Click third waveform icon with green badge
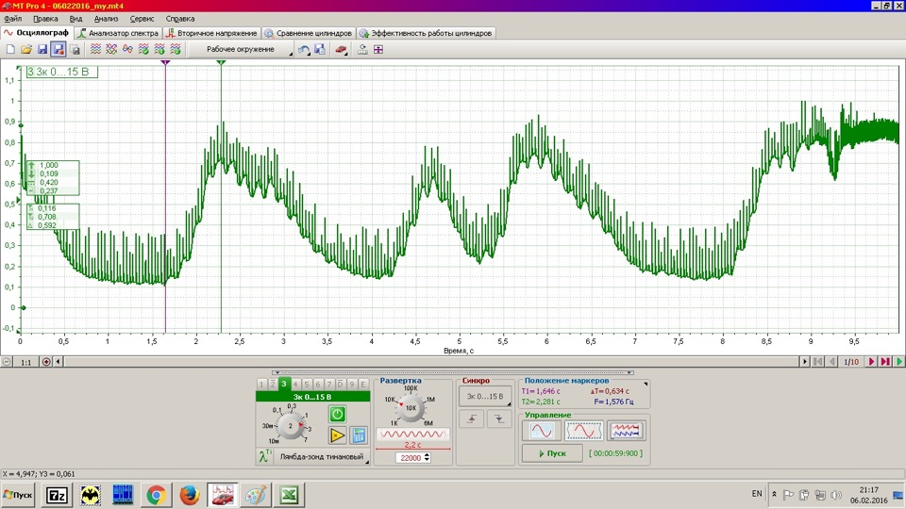This screenshot has height=509, width=906. 176,50
